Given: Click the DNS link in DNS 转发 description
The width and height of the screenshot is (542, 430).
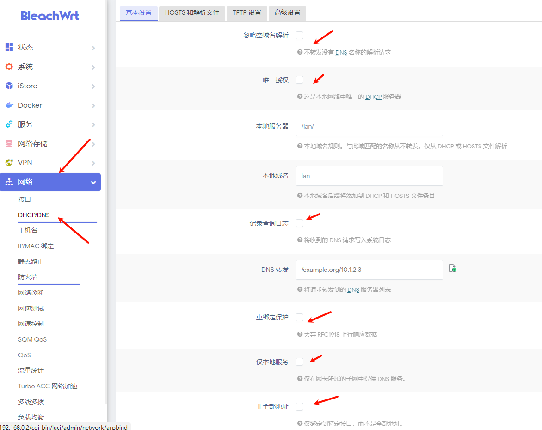Looking at the screenshot, I should tap(353, 289).
